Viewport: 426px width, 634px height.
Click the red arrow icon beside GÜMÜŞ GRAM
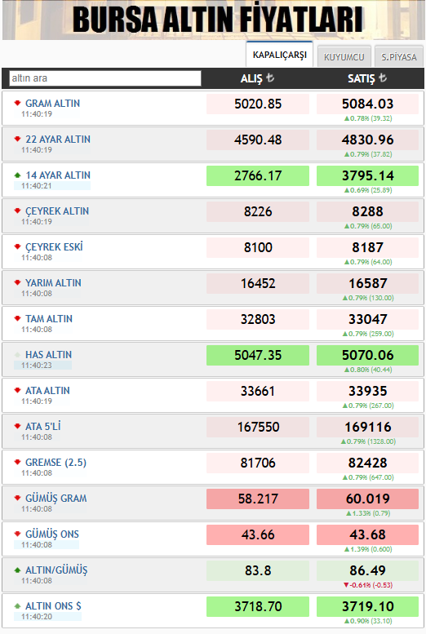pyautogui.click(x=17, y=498)
